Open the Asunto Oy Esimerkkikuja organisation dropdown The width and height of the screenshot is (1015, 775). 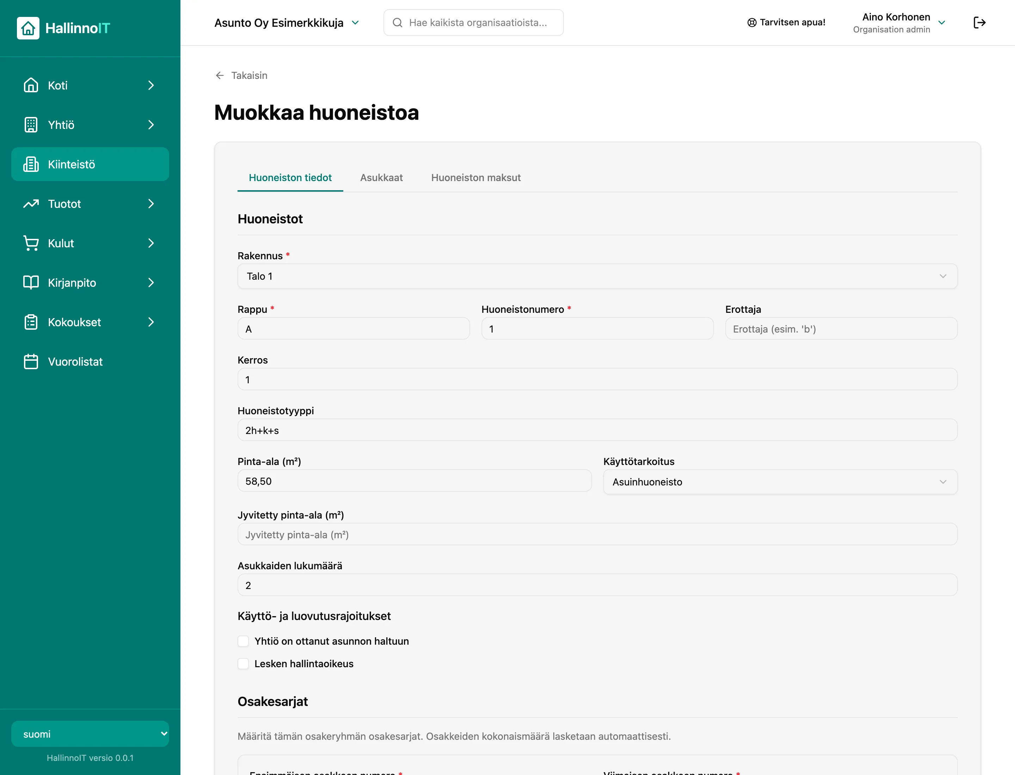287,23
